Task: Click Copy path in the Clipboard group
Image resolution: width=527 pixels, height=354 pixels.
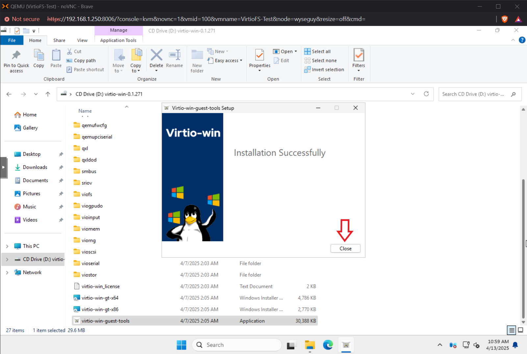Action: click(x=81, y=60)
